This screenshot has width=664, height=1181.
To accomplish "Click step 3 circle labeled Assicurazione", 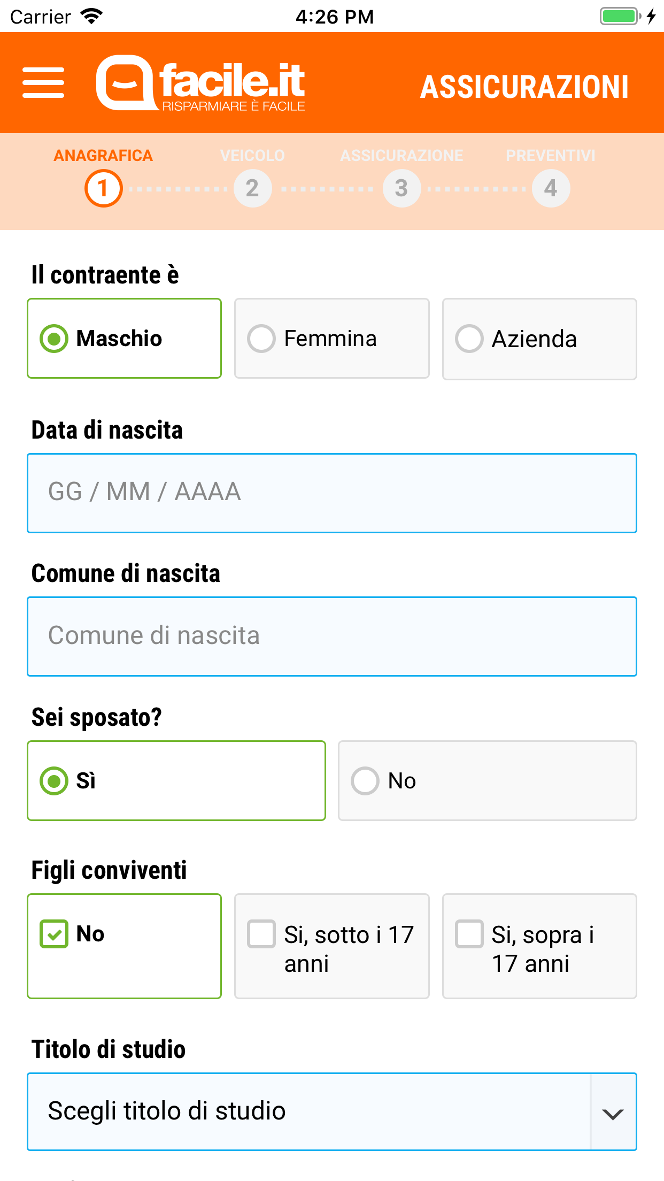I will click(402, 188).
